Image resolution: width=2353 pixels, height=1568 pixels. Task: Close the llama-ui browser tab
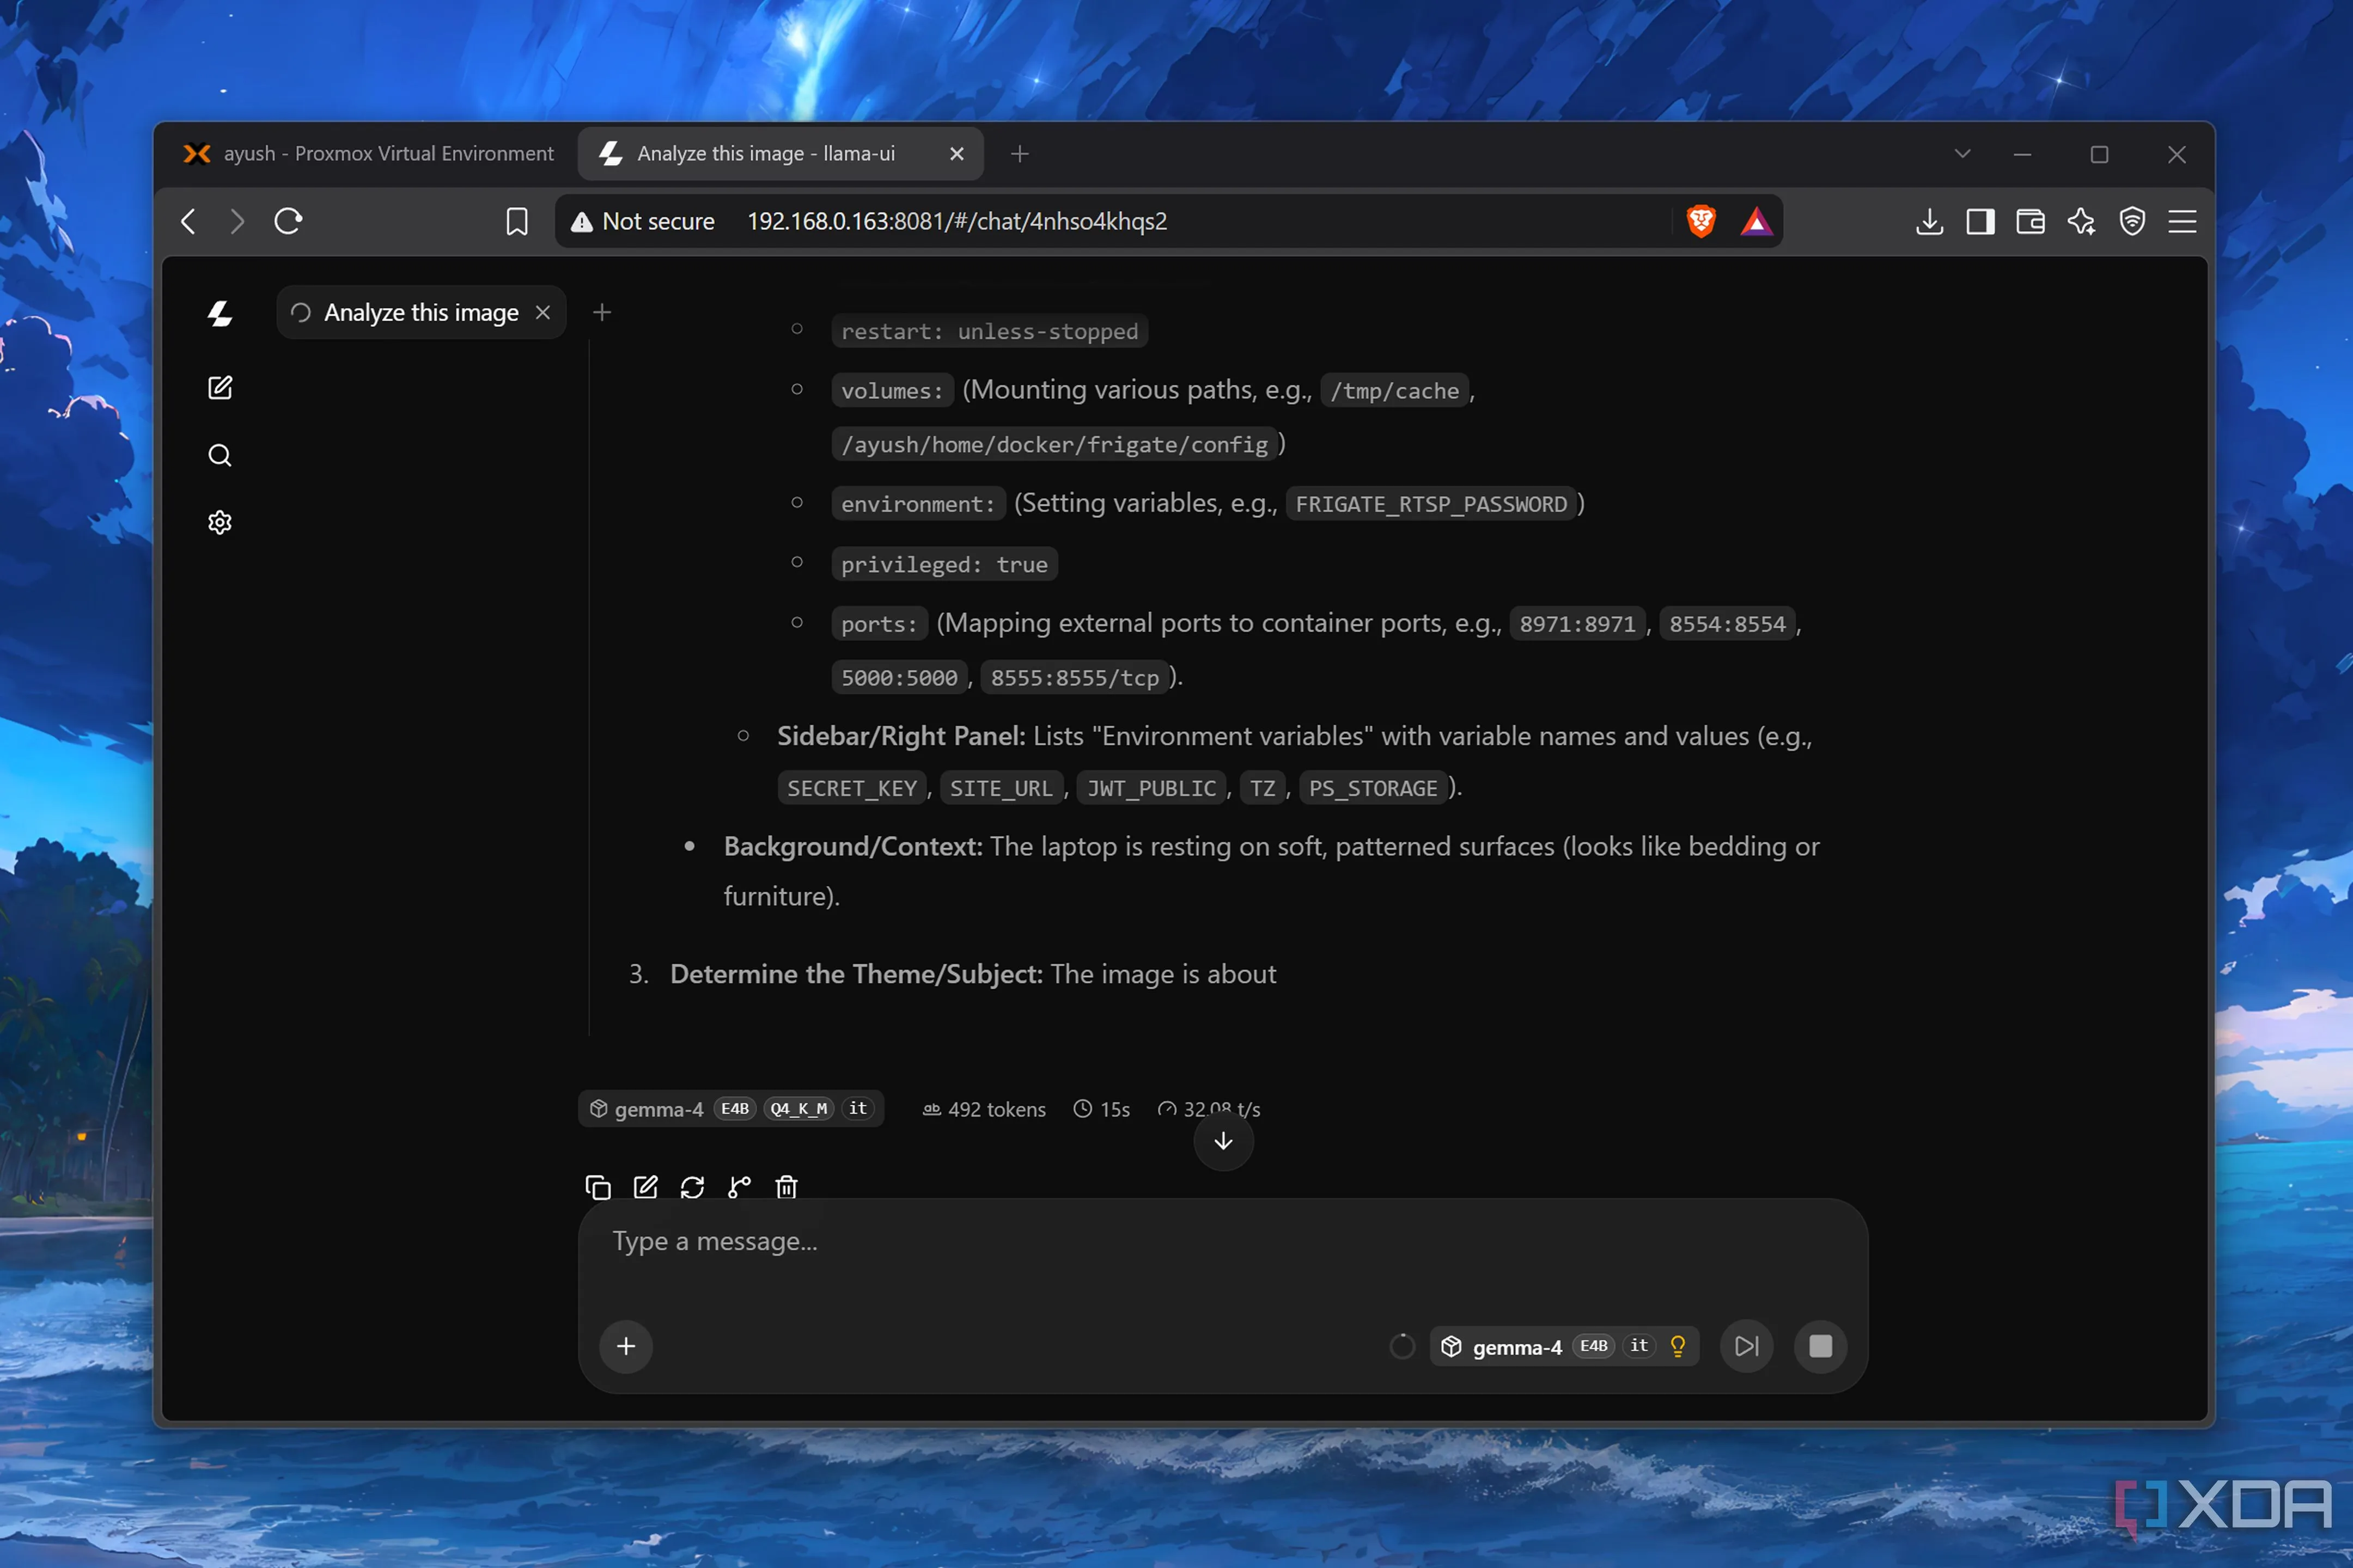[x=956, y=153]
